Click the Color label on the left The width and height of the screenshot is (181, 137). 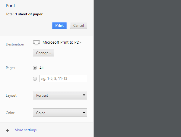click(x=10, y=113)
